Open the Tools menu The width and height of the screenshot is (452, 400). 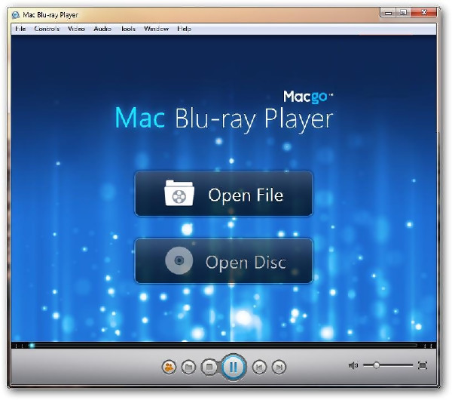point(128,29)
